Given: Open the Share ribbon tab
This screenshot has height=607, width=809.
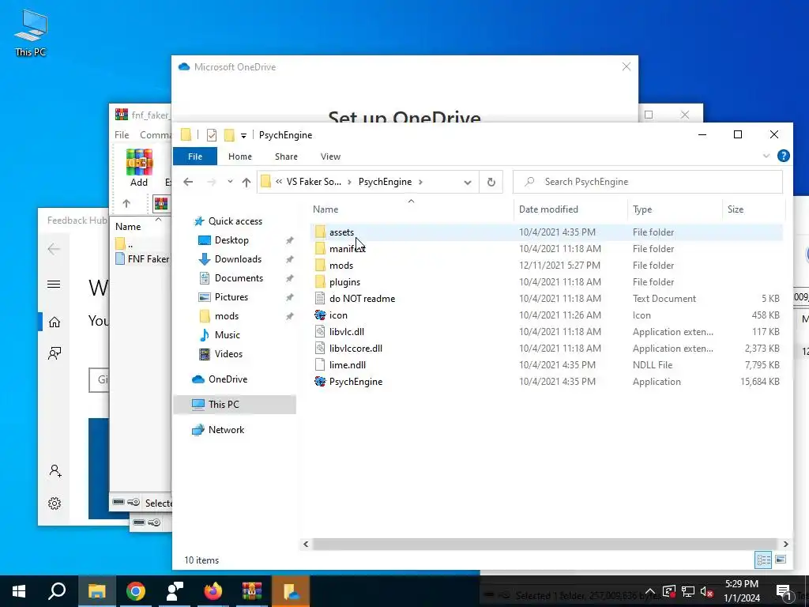Looking at the screenshot, I should pyautogui.click(x=286, y=156).
